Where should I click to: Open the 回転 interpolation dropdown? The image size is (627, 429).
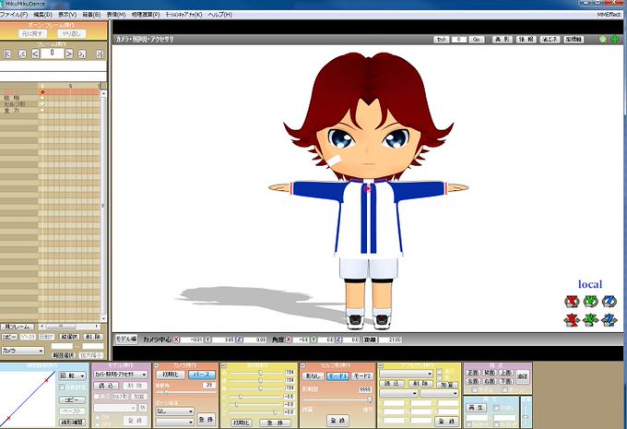pos(72,375)
